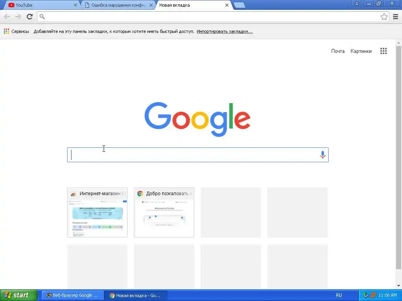This screenshot has width=402, height=301.
Task: Open the Картинки link
Action: (x=361, y=51)
